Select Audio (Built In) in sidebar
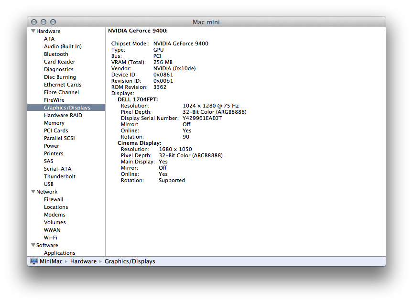 [63, 46]
